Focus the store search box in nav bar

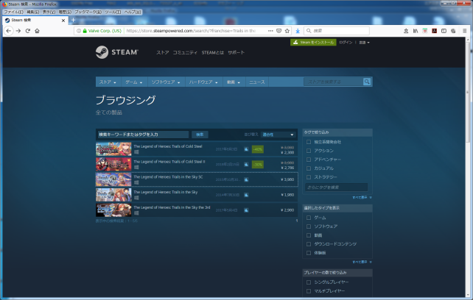pyautogui.click(x=334, y=82)
